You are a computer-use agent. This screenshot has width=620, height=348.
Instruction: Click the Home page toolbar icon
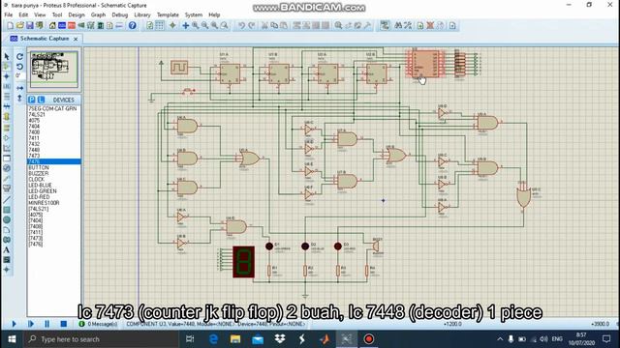tap(52, 26)
